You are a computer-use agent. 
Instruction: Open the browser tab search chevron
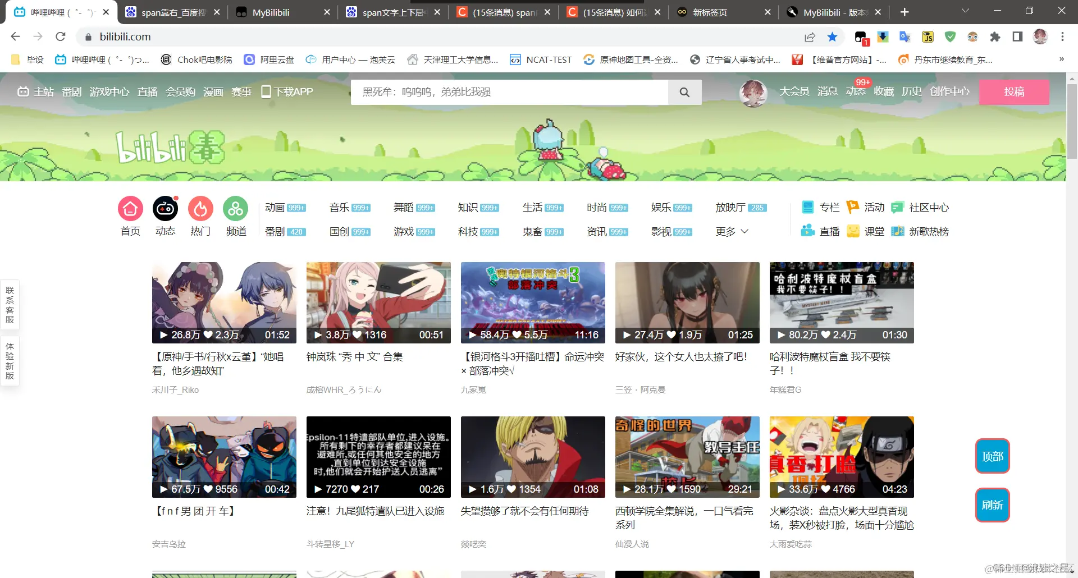click(x=965, y=11)
